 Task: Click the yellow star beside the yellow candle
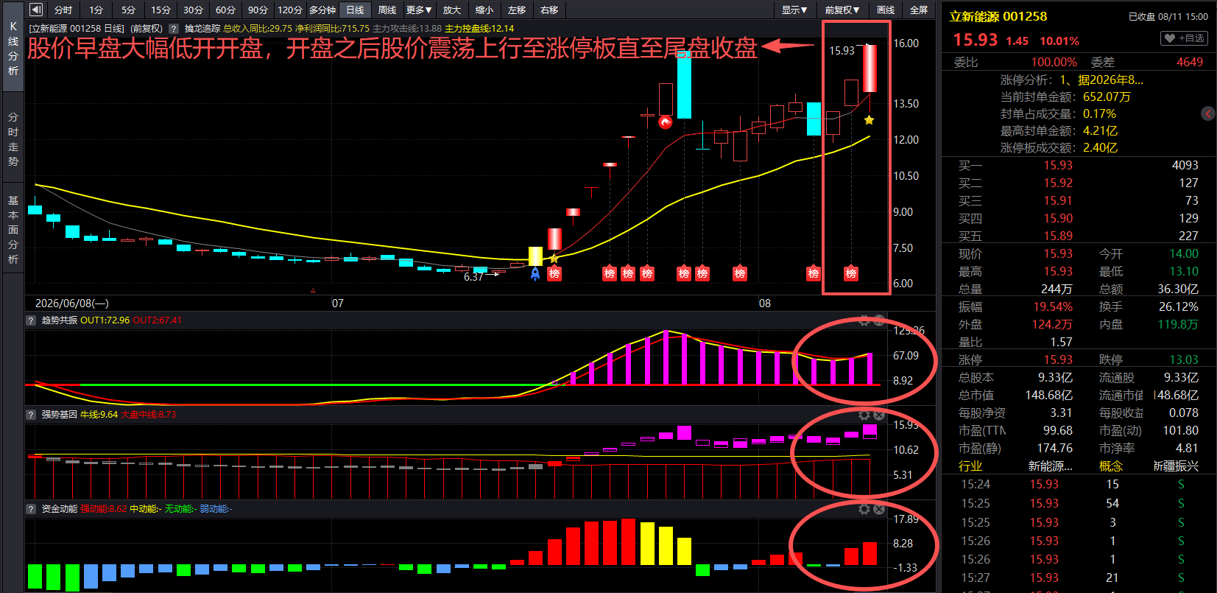click(554, 258)
